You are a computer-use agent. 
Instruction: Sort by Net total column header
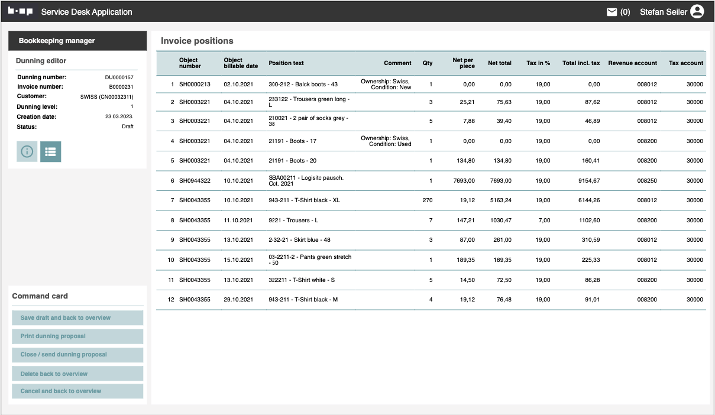point(499,63)
